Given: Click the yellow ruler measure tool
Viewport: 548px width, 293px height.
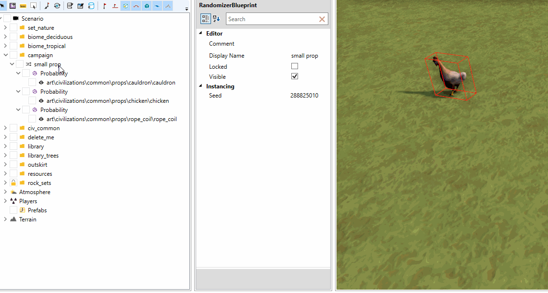Looking at the screenshot, I should pos(23,6).
